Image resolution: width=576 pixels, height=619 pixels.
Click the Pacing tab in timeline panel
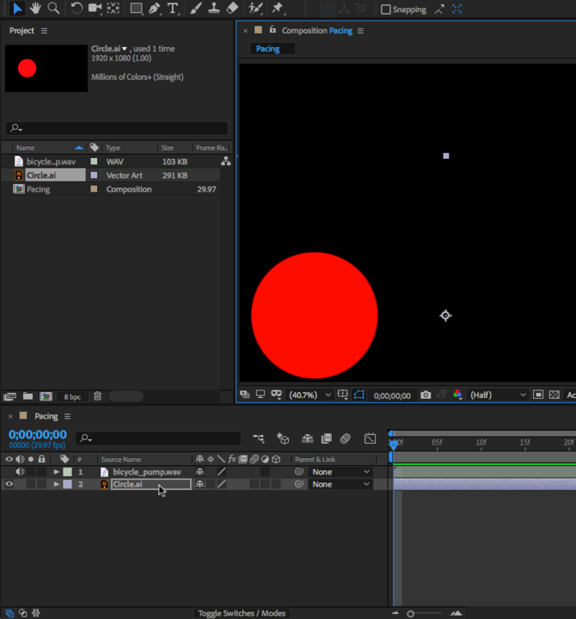[x=46, y=417]
